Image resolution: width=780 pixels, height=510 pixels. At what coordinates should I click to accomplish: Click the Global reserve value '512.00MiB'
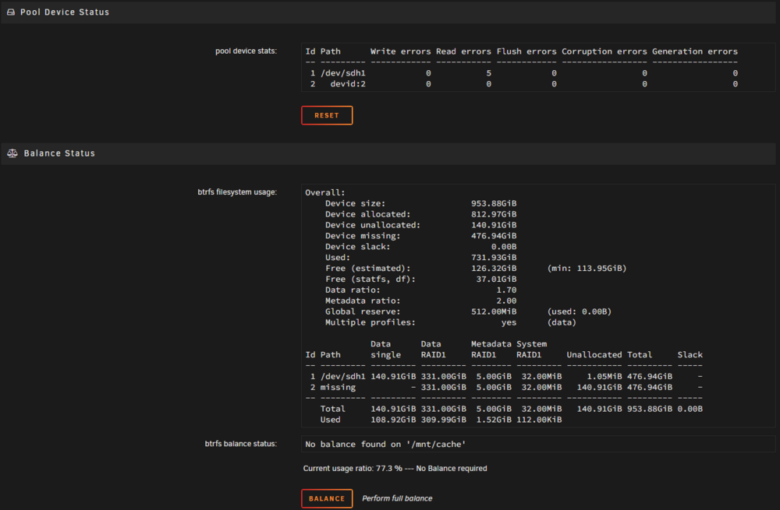pos(494,312)
